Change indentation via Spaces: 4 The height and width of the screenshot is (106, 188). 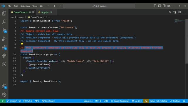click(x=88, y=101)
